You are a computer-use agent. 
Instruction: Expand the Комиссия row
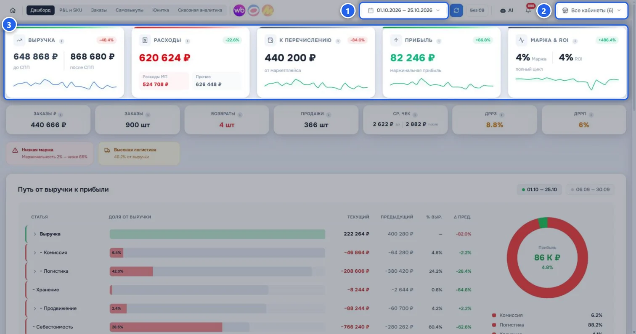[x=35, y=253]
